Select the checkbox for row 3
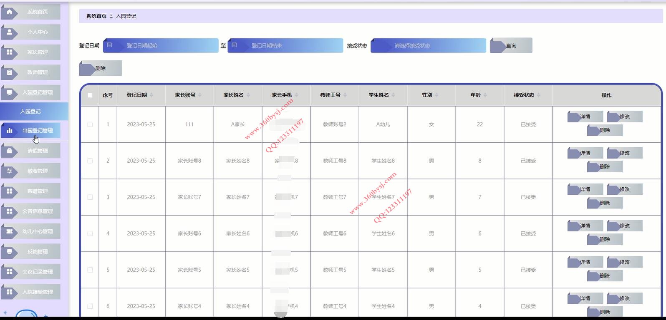This screenshot has width=666, height=320. 90,197
